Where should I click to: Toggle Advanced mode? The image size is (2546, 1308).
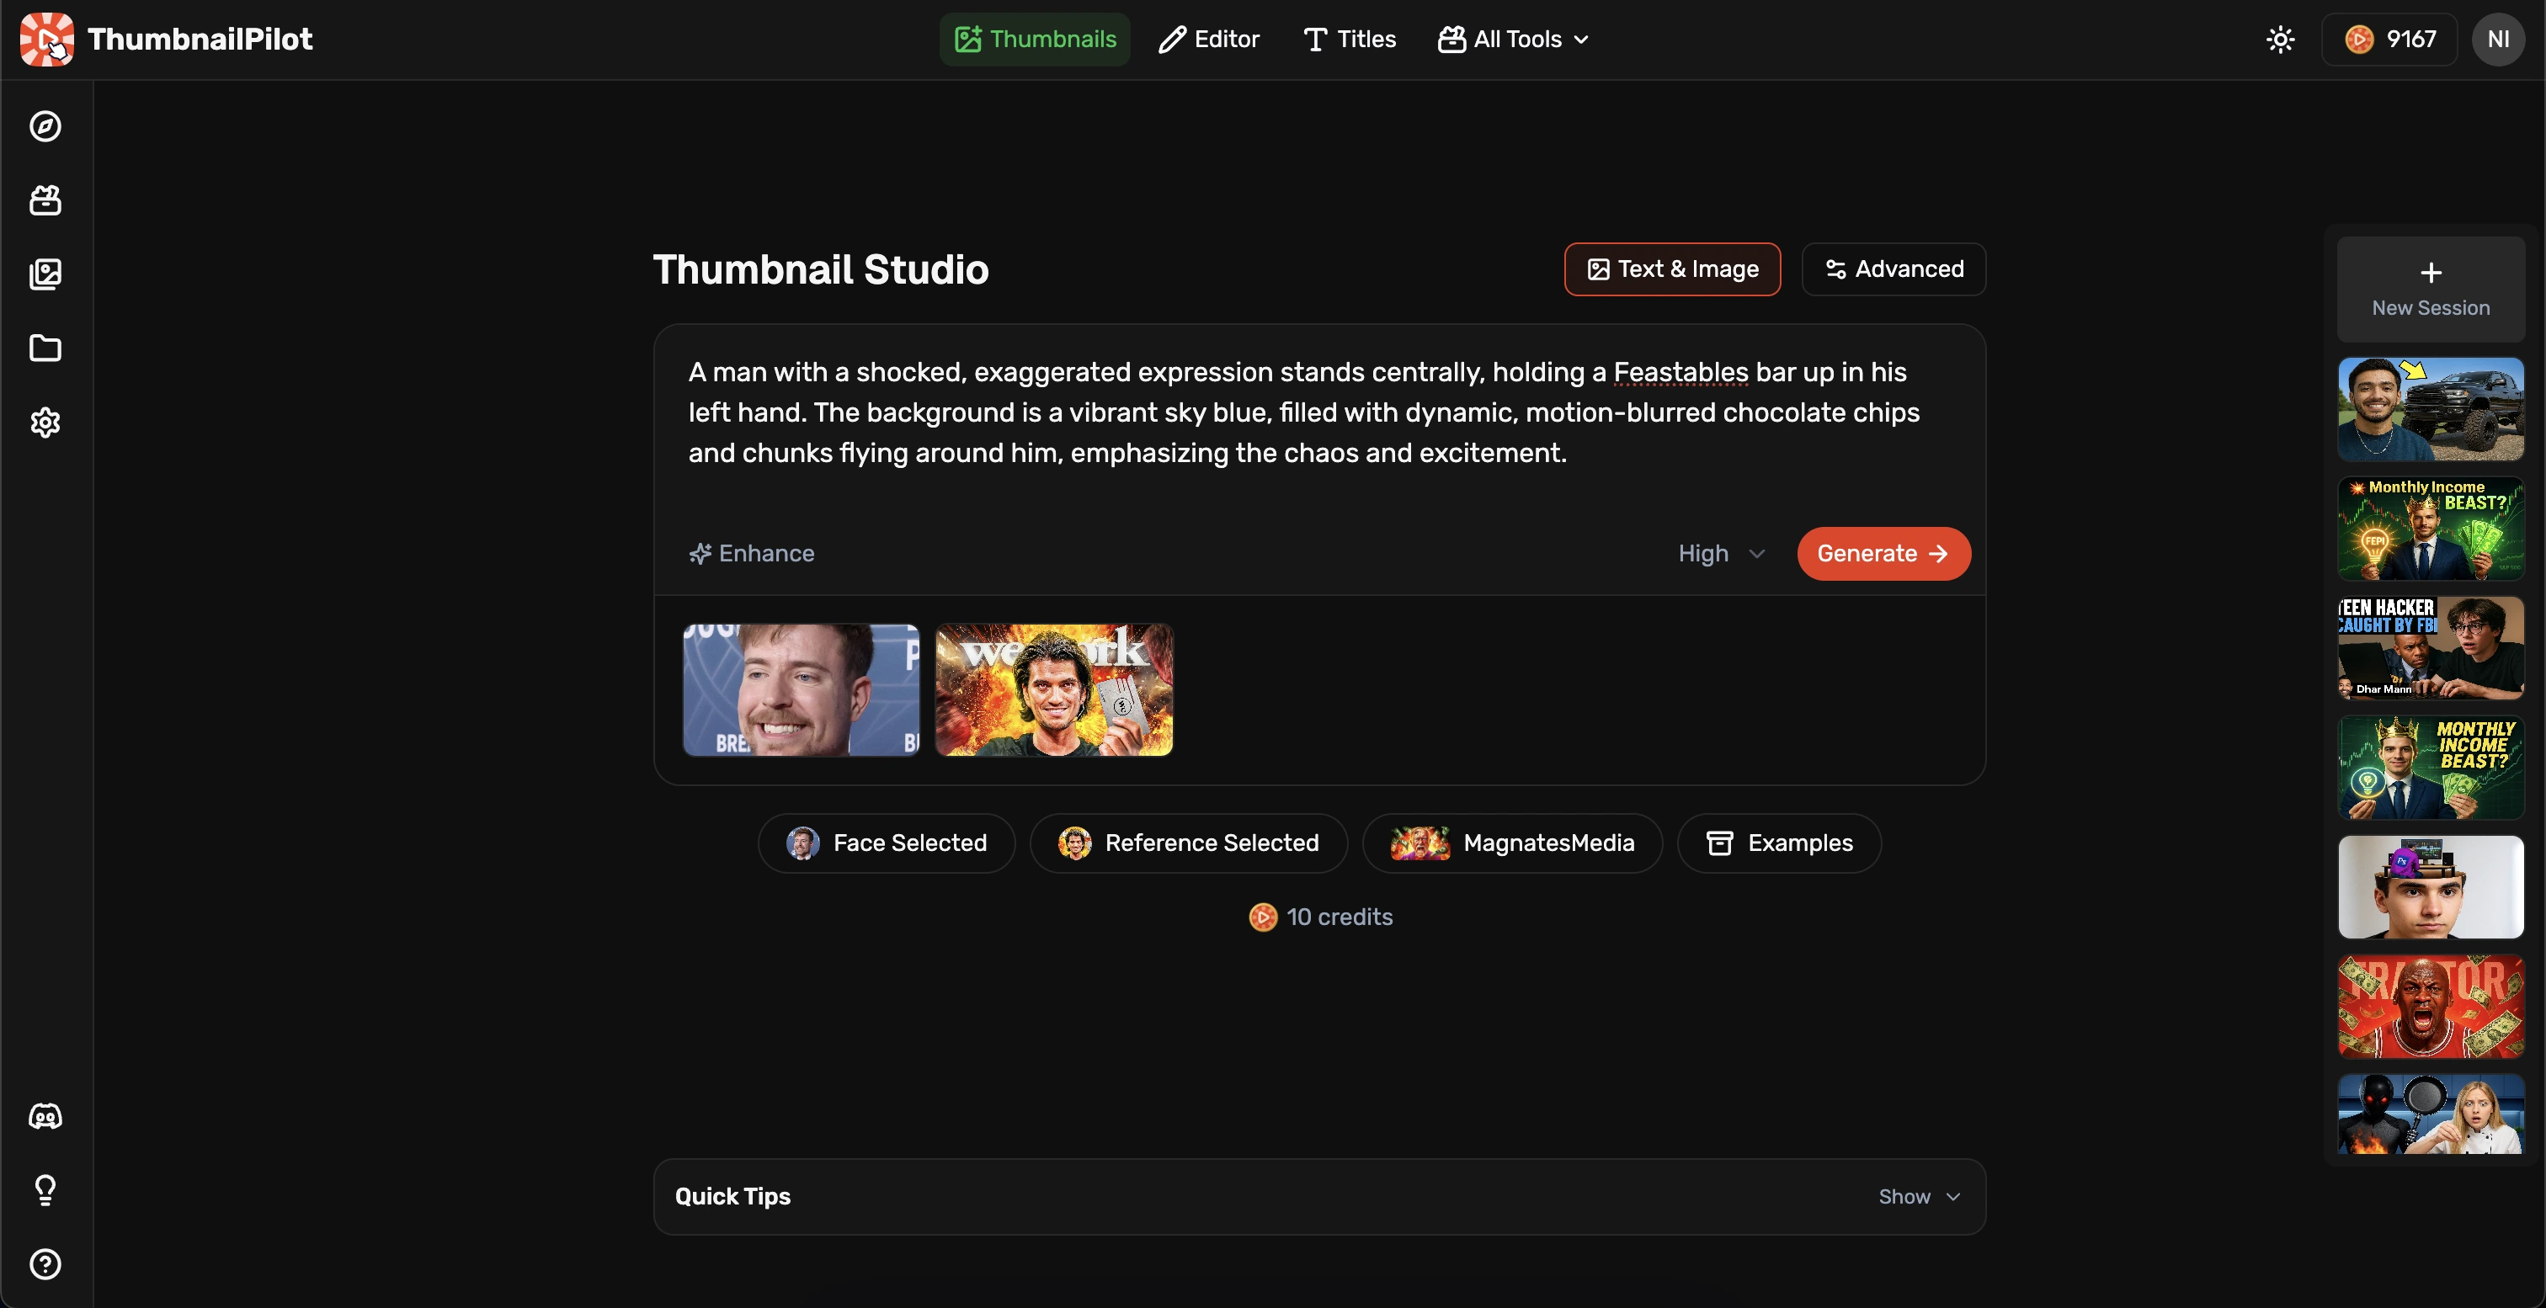point(1893,269)
